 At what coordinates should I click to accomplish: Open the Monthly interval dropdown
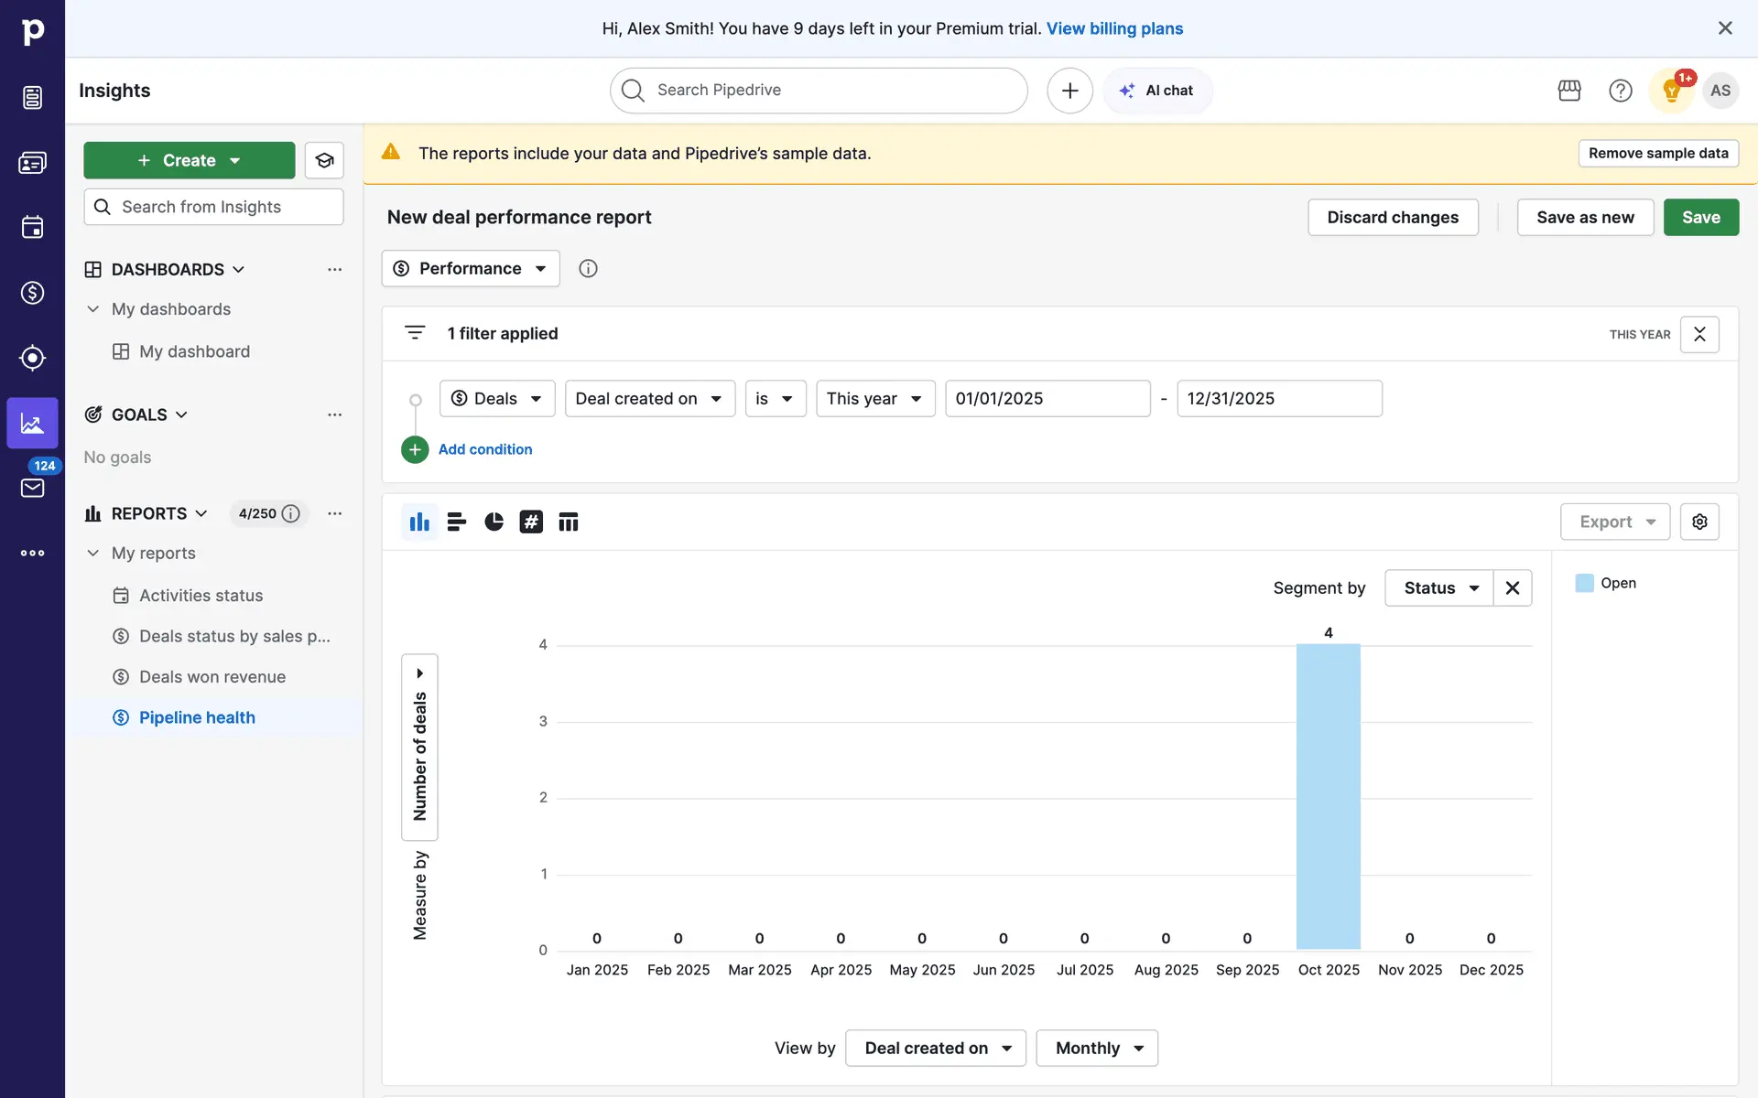coord(1097,1048)
